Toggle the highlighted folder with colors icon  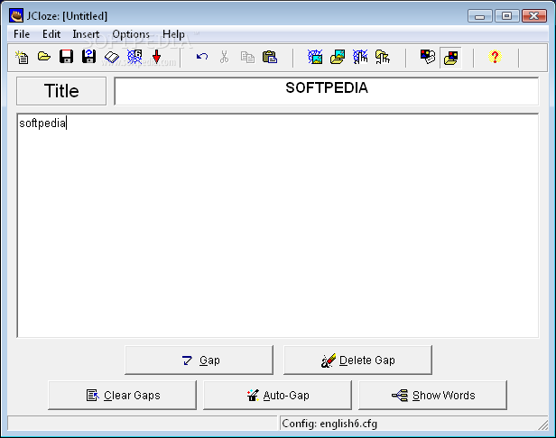click(x=450, y=58)
